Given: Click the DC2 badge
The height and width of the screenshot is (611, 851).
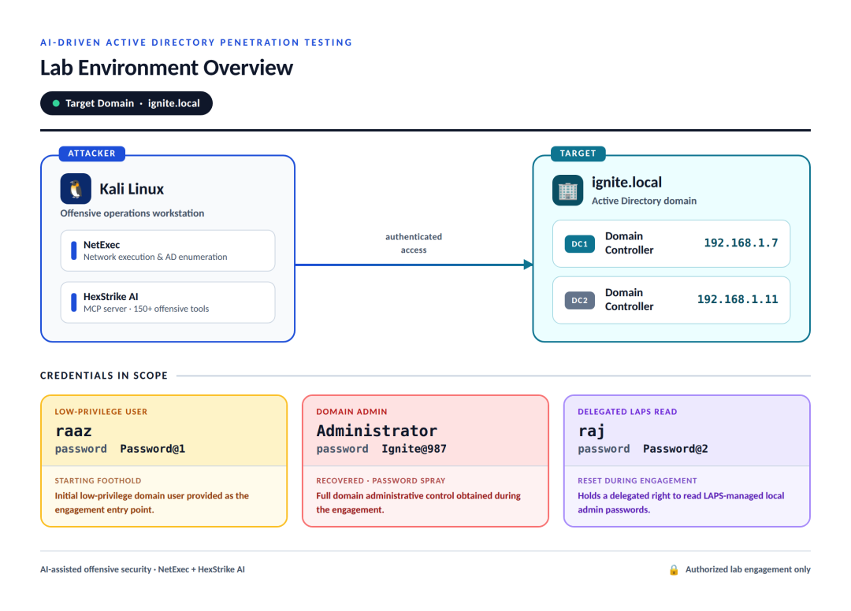Looking at the screenshot, I should tap(580, 300).
